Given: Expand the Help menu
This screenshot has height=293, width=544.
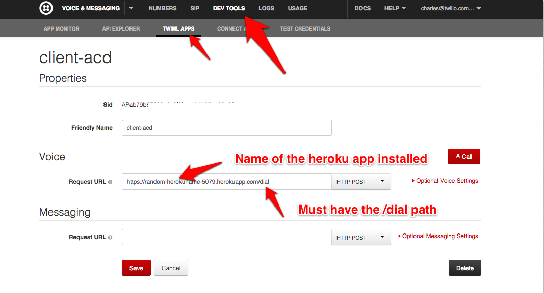Looking at the screenshot, I should pos(395,8).
